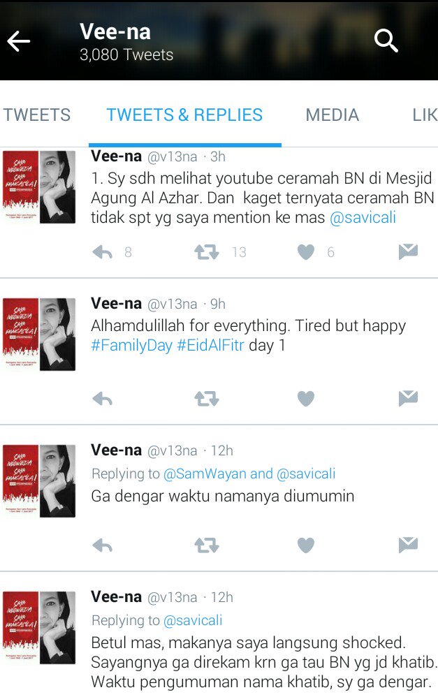Switch to the TWEETS tab
This screenshot has width=438, height=697.
(x=37, y=115)
